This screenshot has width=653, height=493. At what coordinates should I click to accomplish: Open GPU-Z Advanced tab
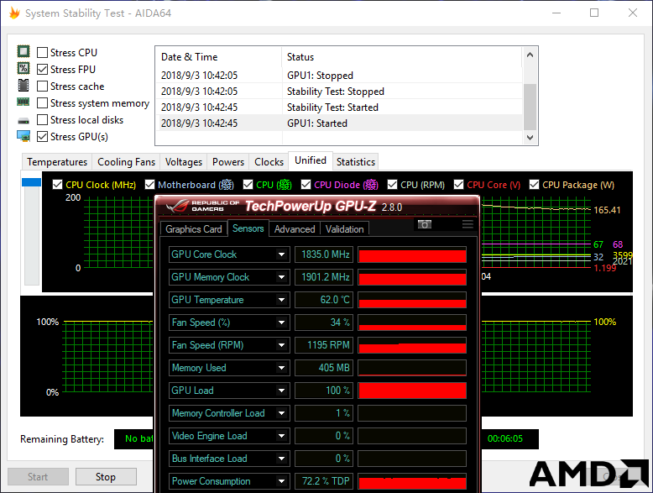tap(295, 228)
